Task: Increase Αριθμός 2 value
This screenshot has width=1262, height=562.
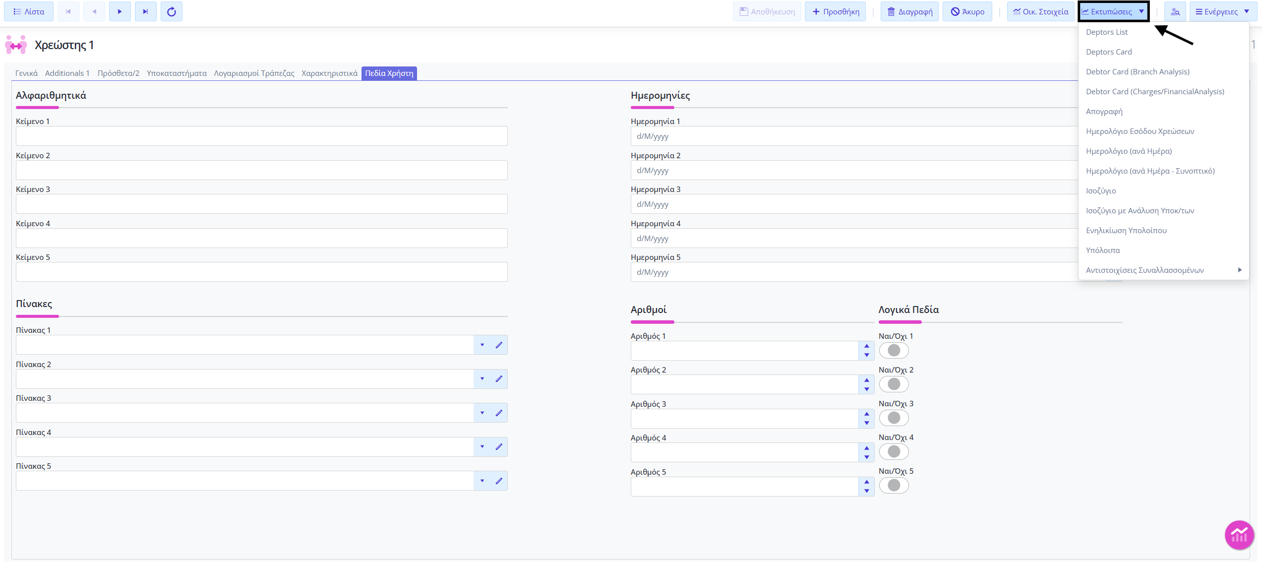Action: click(x=867, y=380)
